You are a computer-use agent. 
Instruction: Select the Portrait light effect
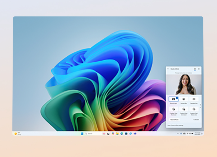click(x=173, y=99)
